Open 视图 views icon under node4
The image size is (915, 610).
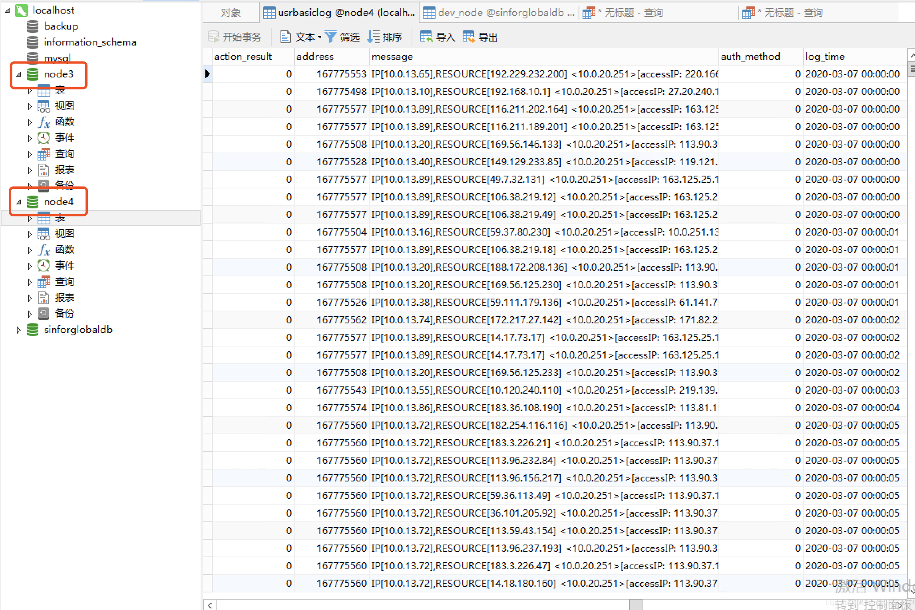click(x=44, y=234)
